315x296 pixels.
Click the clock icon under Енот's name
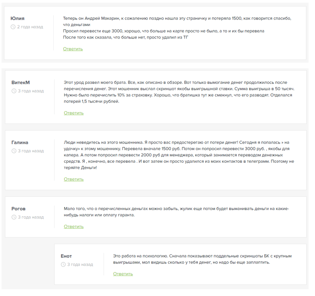[63, 265]
